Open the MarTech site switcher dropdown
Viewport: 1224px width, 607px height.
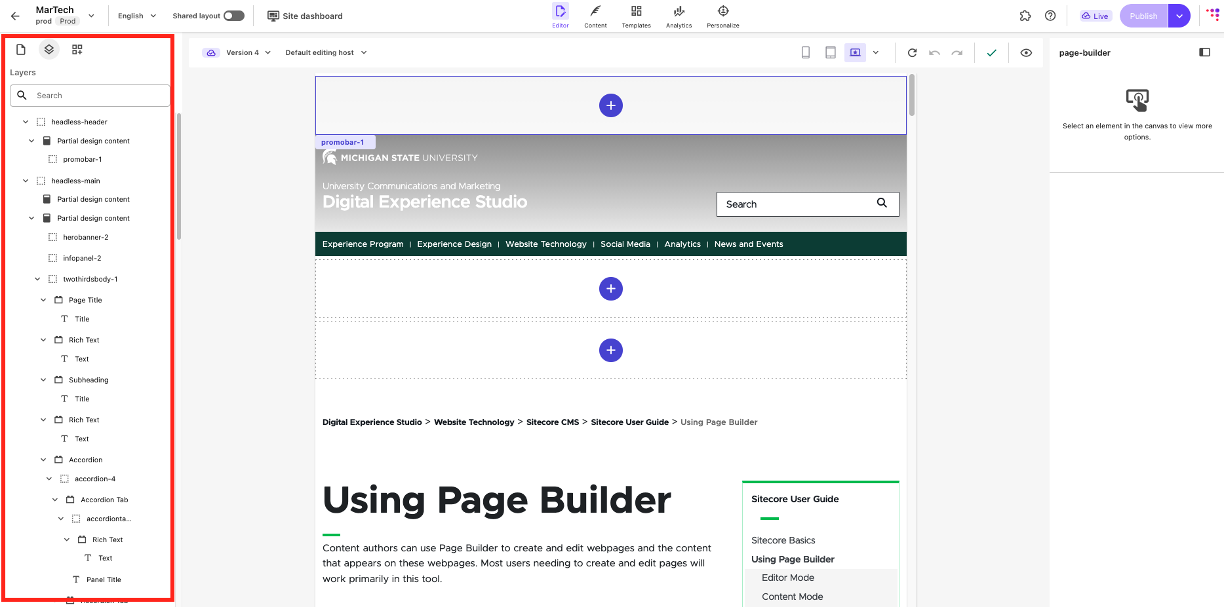(x=91, y=16)
